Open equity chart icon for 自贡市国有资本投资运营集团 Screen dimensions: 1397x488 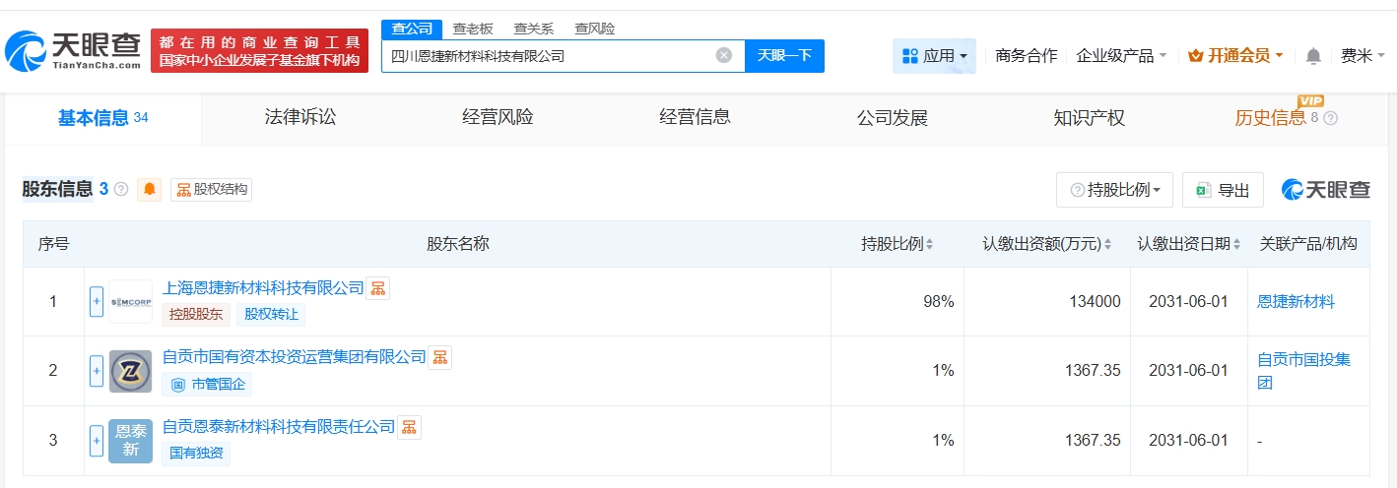[440, 357]
